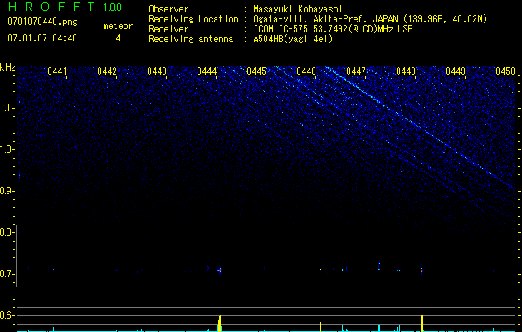Click the Observer label
Viewport: 522px width, 332px height.
coord(168,9)
